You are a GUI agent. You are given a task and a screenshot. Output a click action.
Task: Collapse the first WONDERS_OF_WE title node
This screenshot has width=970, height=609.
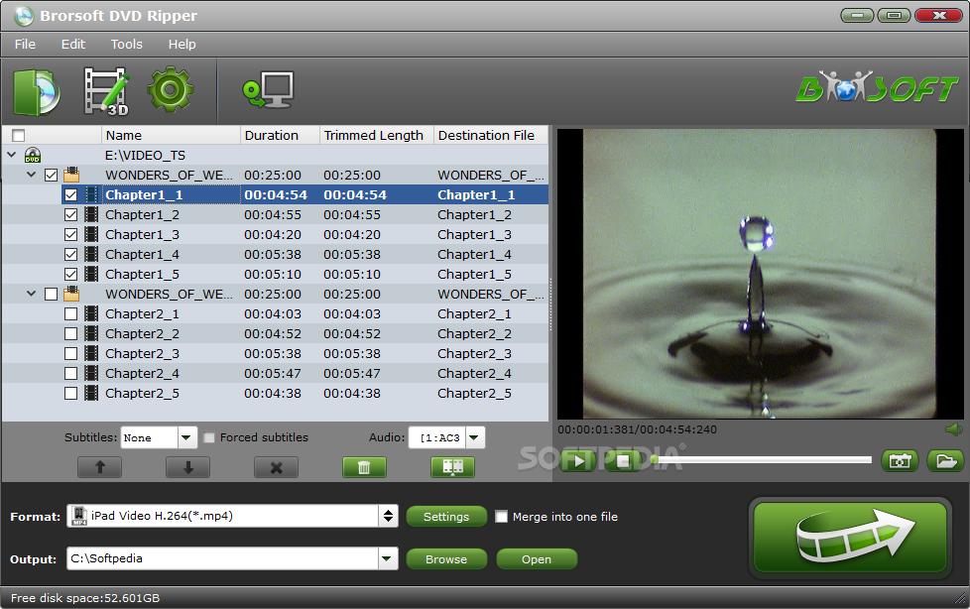click(x=31, y=175)
